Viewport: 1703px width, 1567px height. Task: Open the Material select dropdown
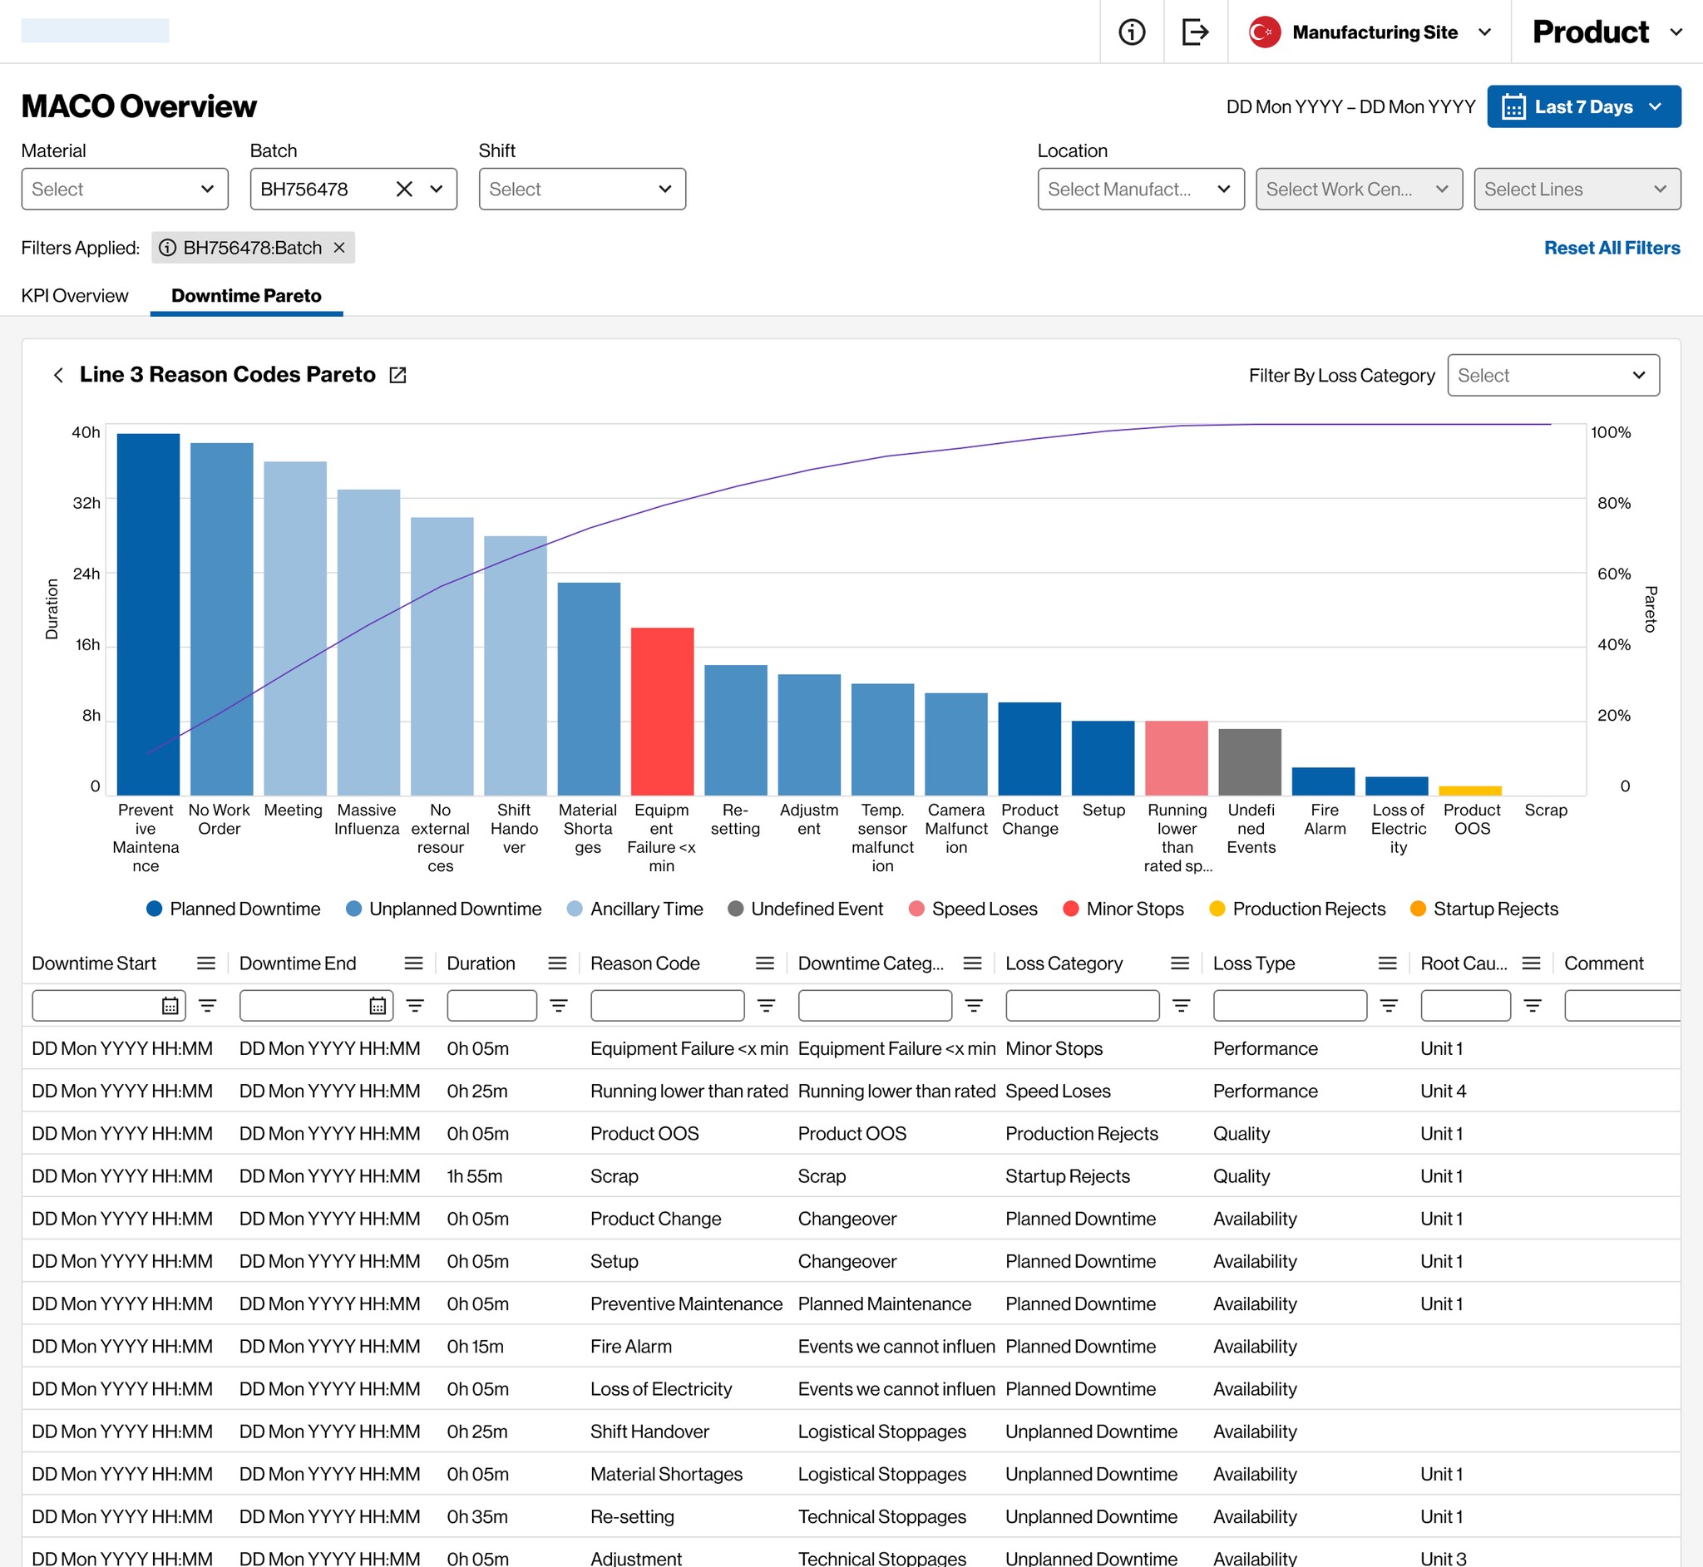pos(125,189)
